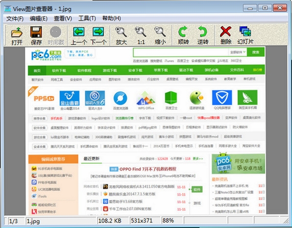The width and height of the screenshot is (292, 228).
Task: Open the 查看(V) menu
Action: coord(63,19)
